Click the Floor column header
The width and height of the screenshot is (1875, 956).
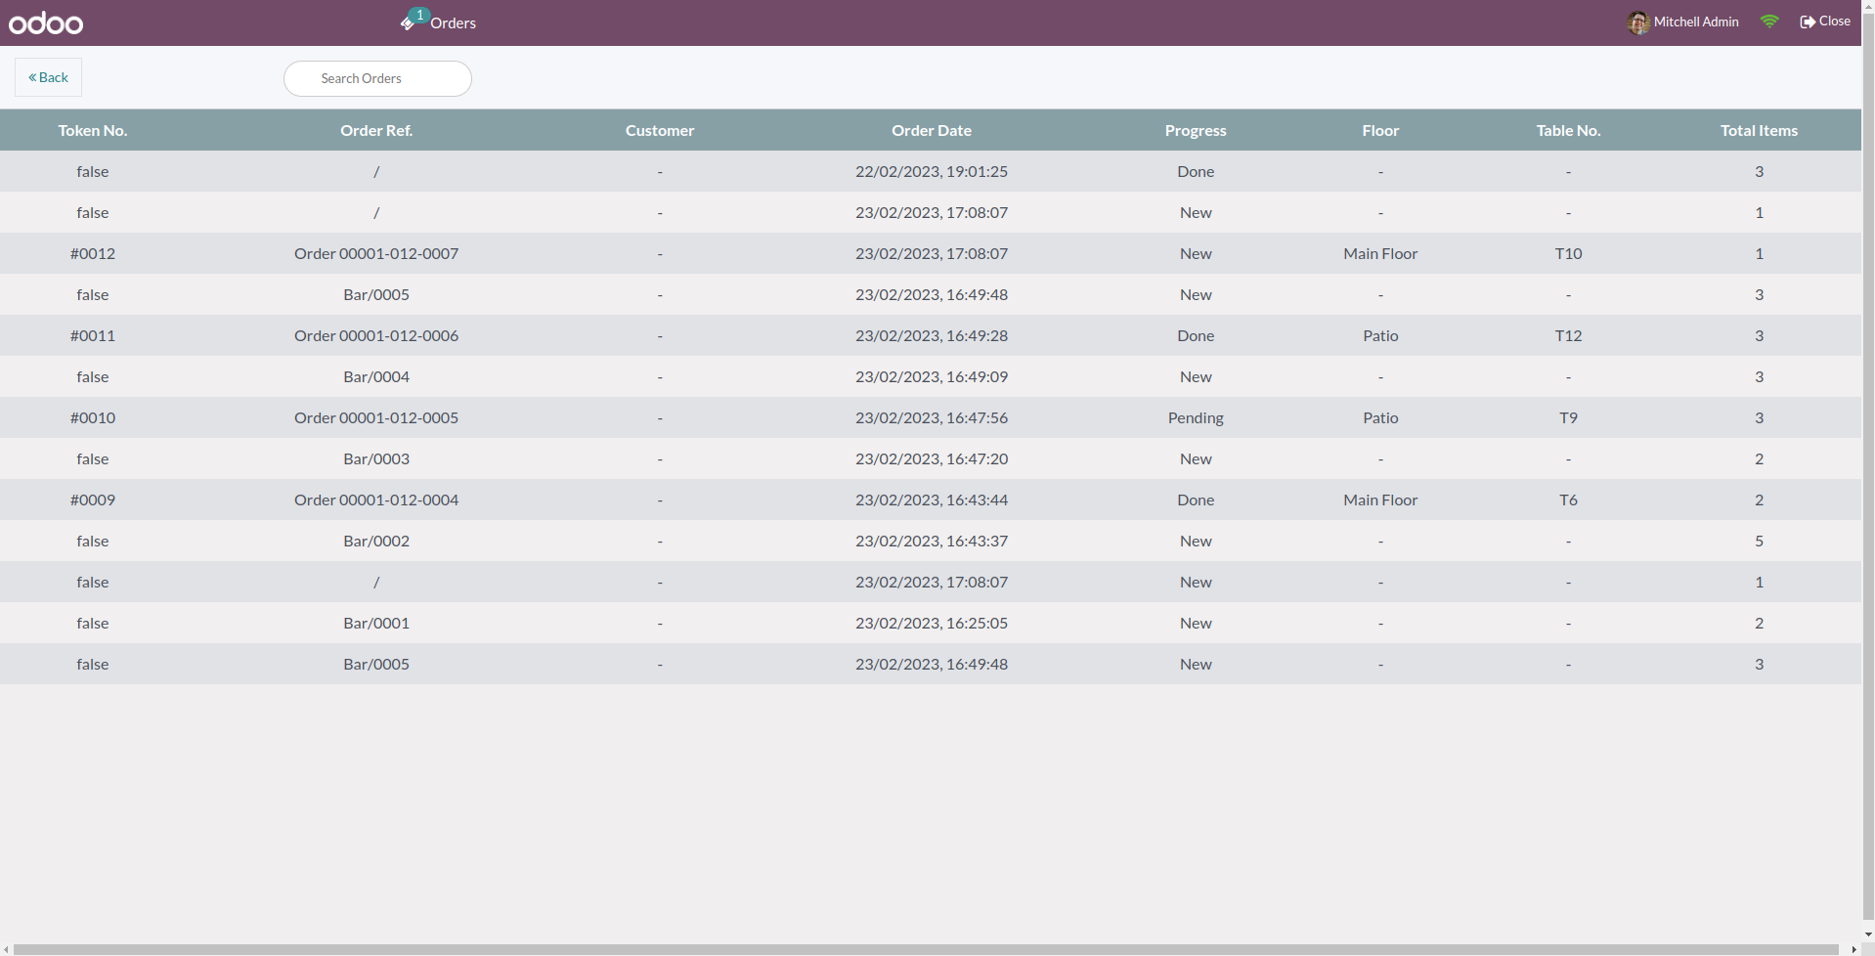(x=1380, y=130)
